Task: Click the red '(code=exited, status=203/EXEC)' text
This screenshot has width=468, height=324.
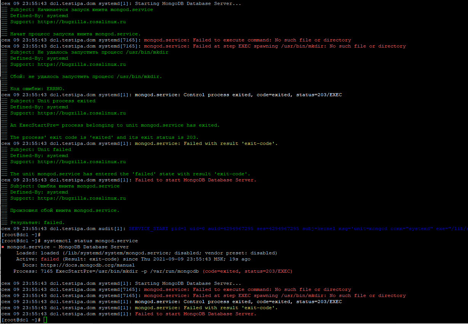Action: click(247, 271)
